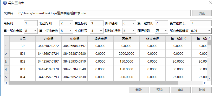This screenshot has width=214, height=96.
Task: Click the horizontal scrollbar right arrow
Action: click(x=205, y=83)
